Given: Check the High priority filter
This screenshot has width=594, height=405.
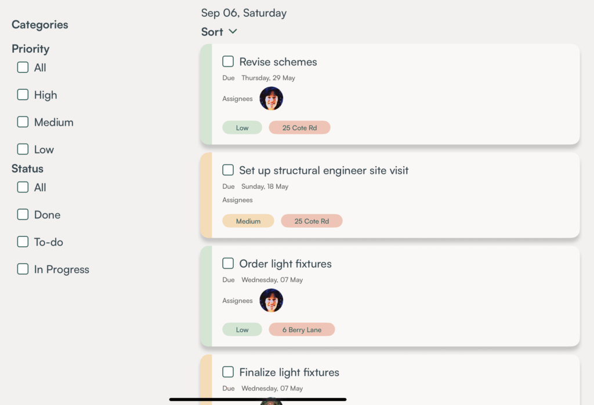Looking at the screenshot, I should (x=23, y=94).
